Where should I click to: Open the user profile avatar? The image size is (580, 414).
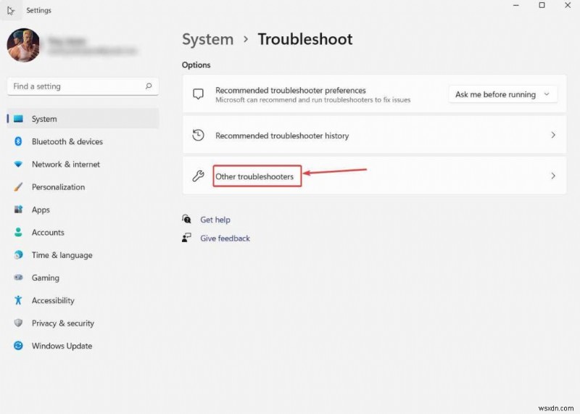pyautogui.click(x=23, y=45)
